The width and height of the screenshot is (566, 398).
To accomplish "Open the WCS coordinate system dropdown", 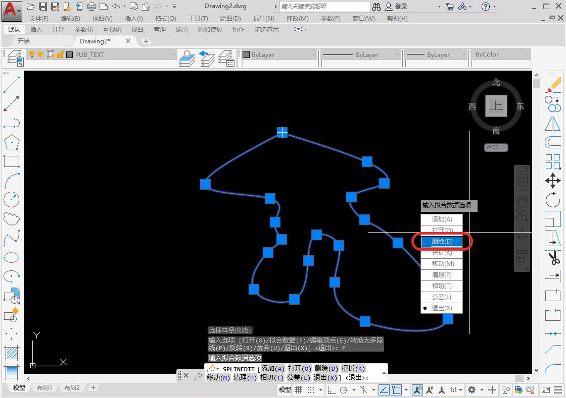I will (x=496, y=147).
